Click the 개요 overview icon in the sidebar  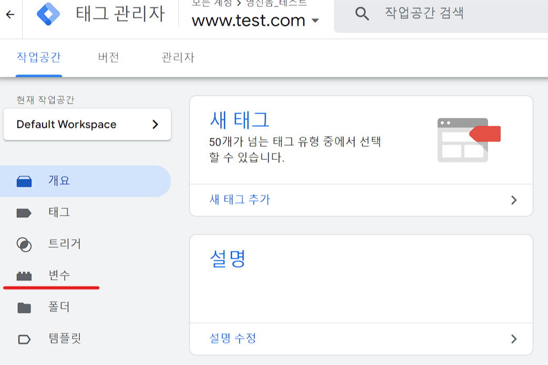pos(24,181)
